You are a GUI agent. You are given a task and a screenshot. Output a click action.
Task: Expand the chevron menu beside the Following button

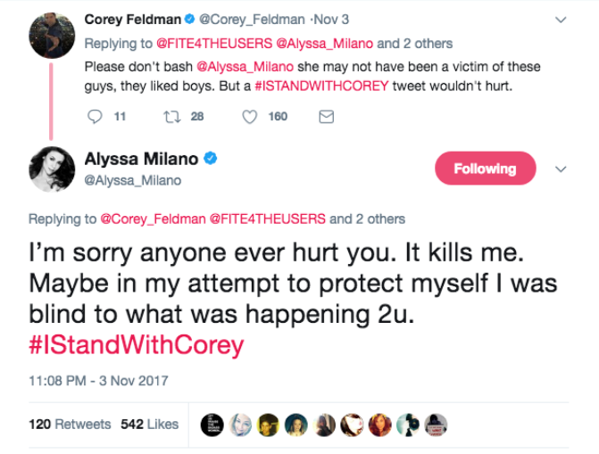pyautogui.click(x=561, y=168)
